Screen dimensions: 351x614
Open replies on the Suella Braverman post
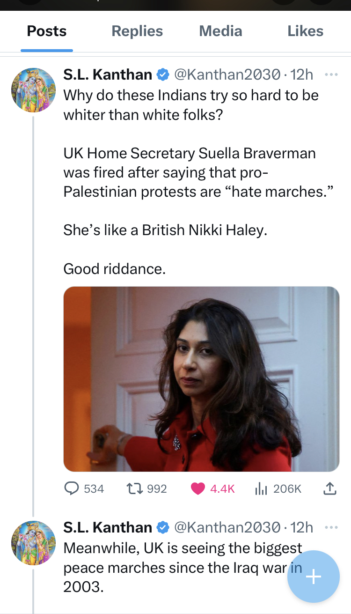84,488
